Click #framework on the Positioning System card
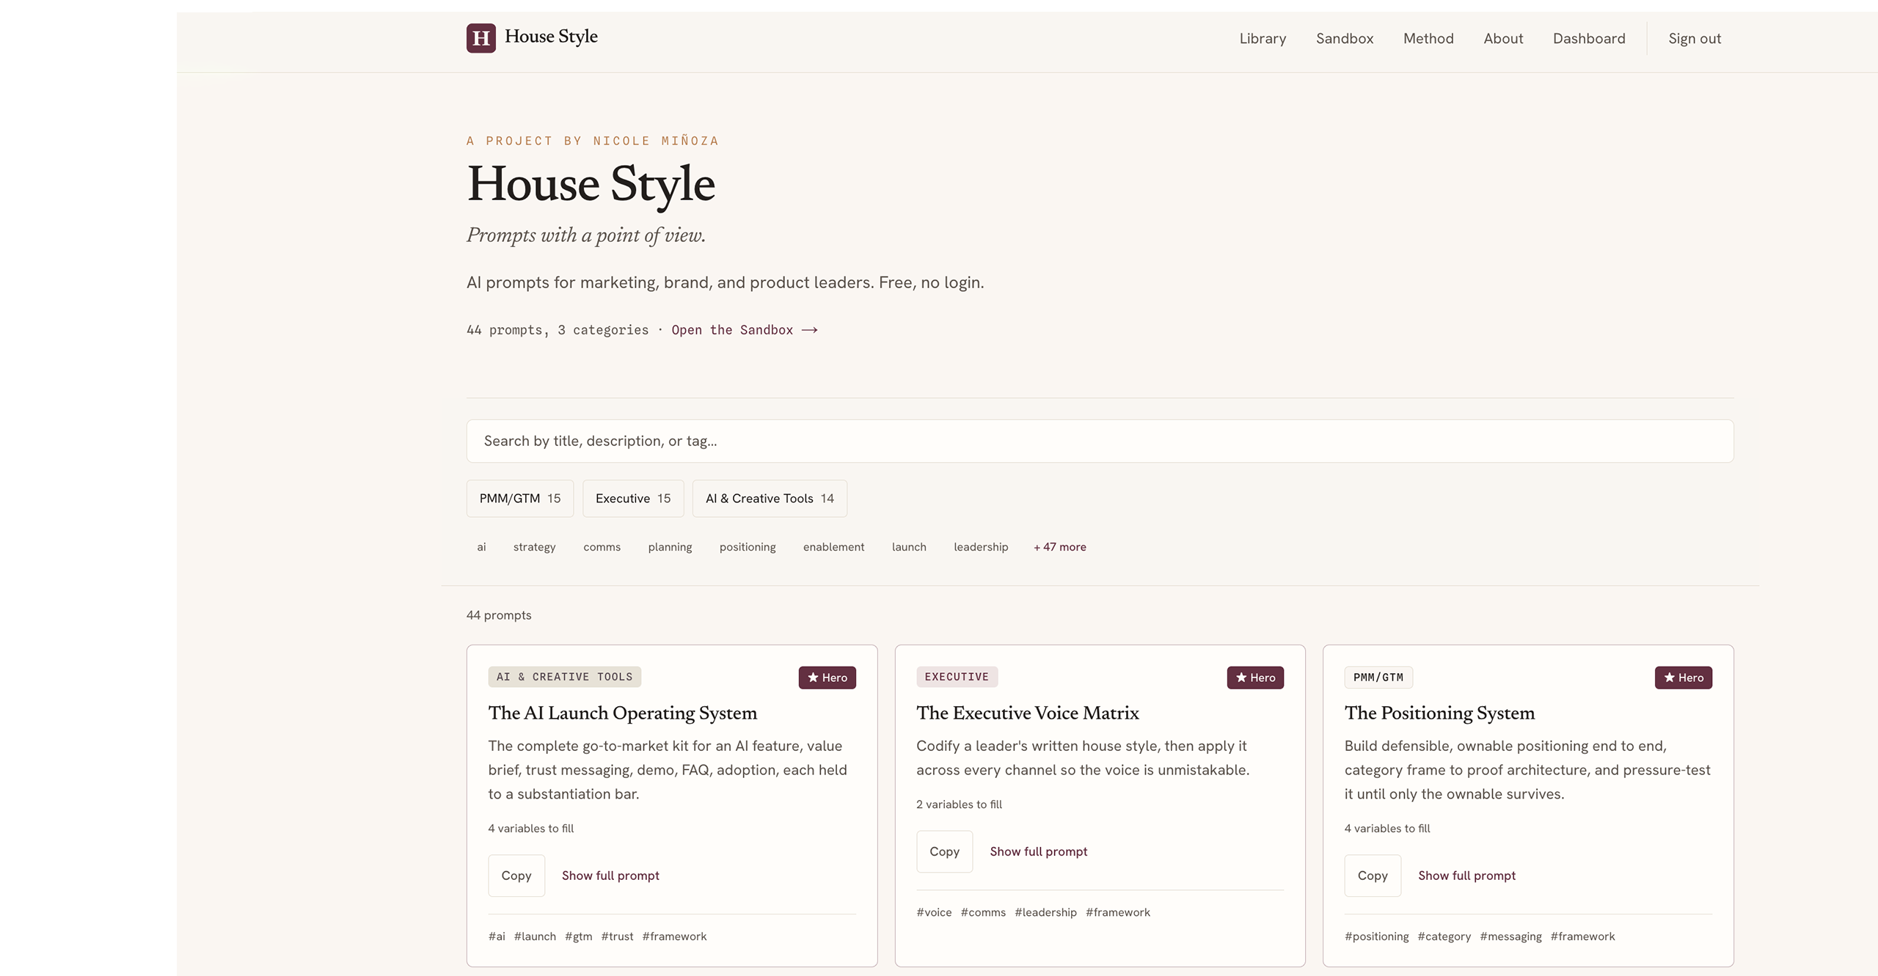This screenshot has width=1878, height=976. coord(1582,936)
